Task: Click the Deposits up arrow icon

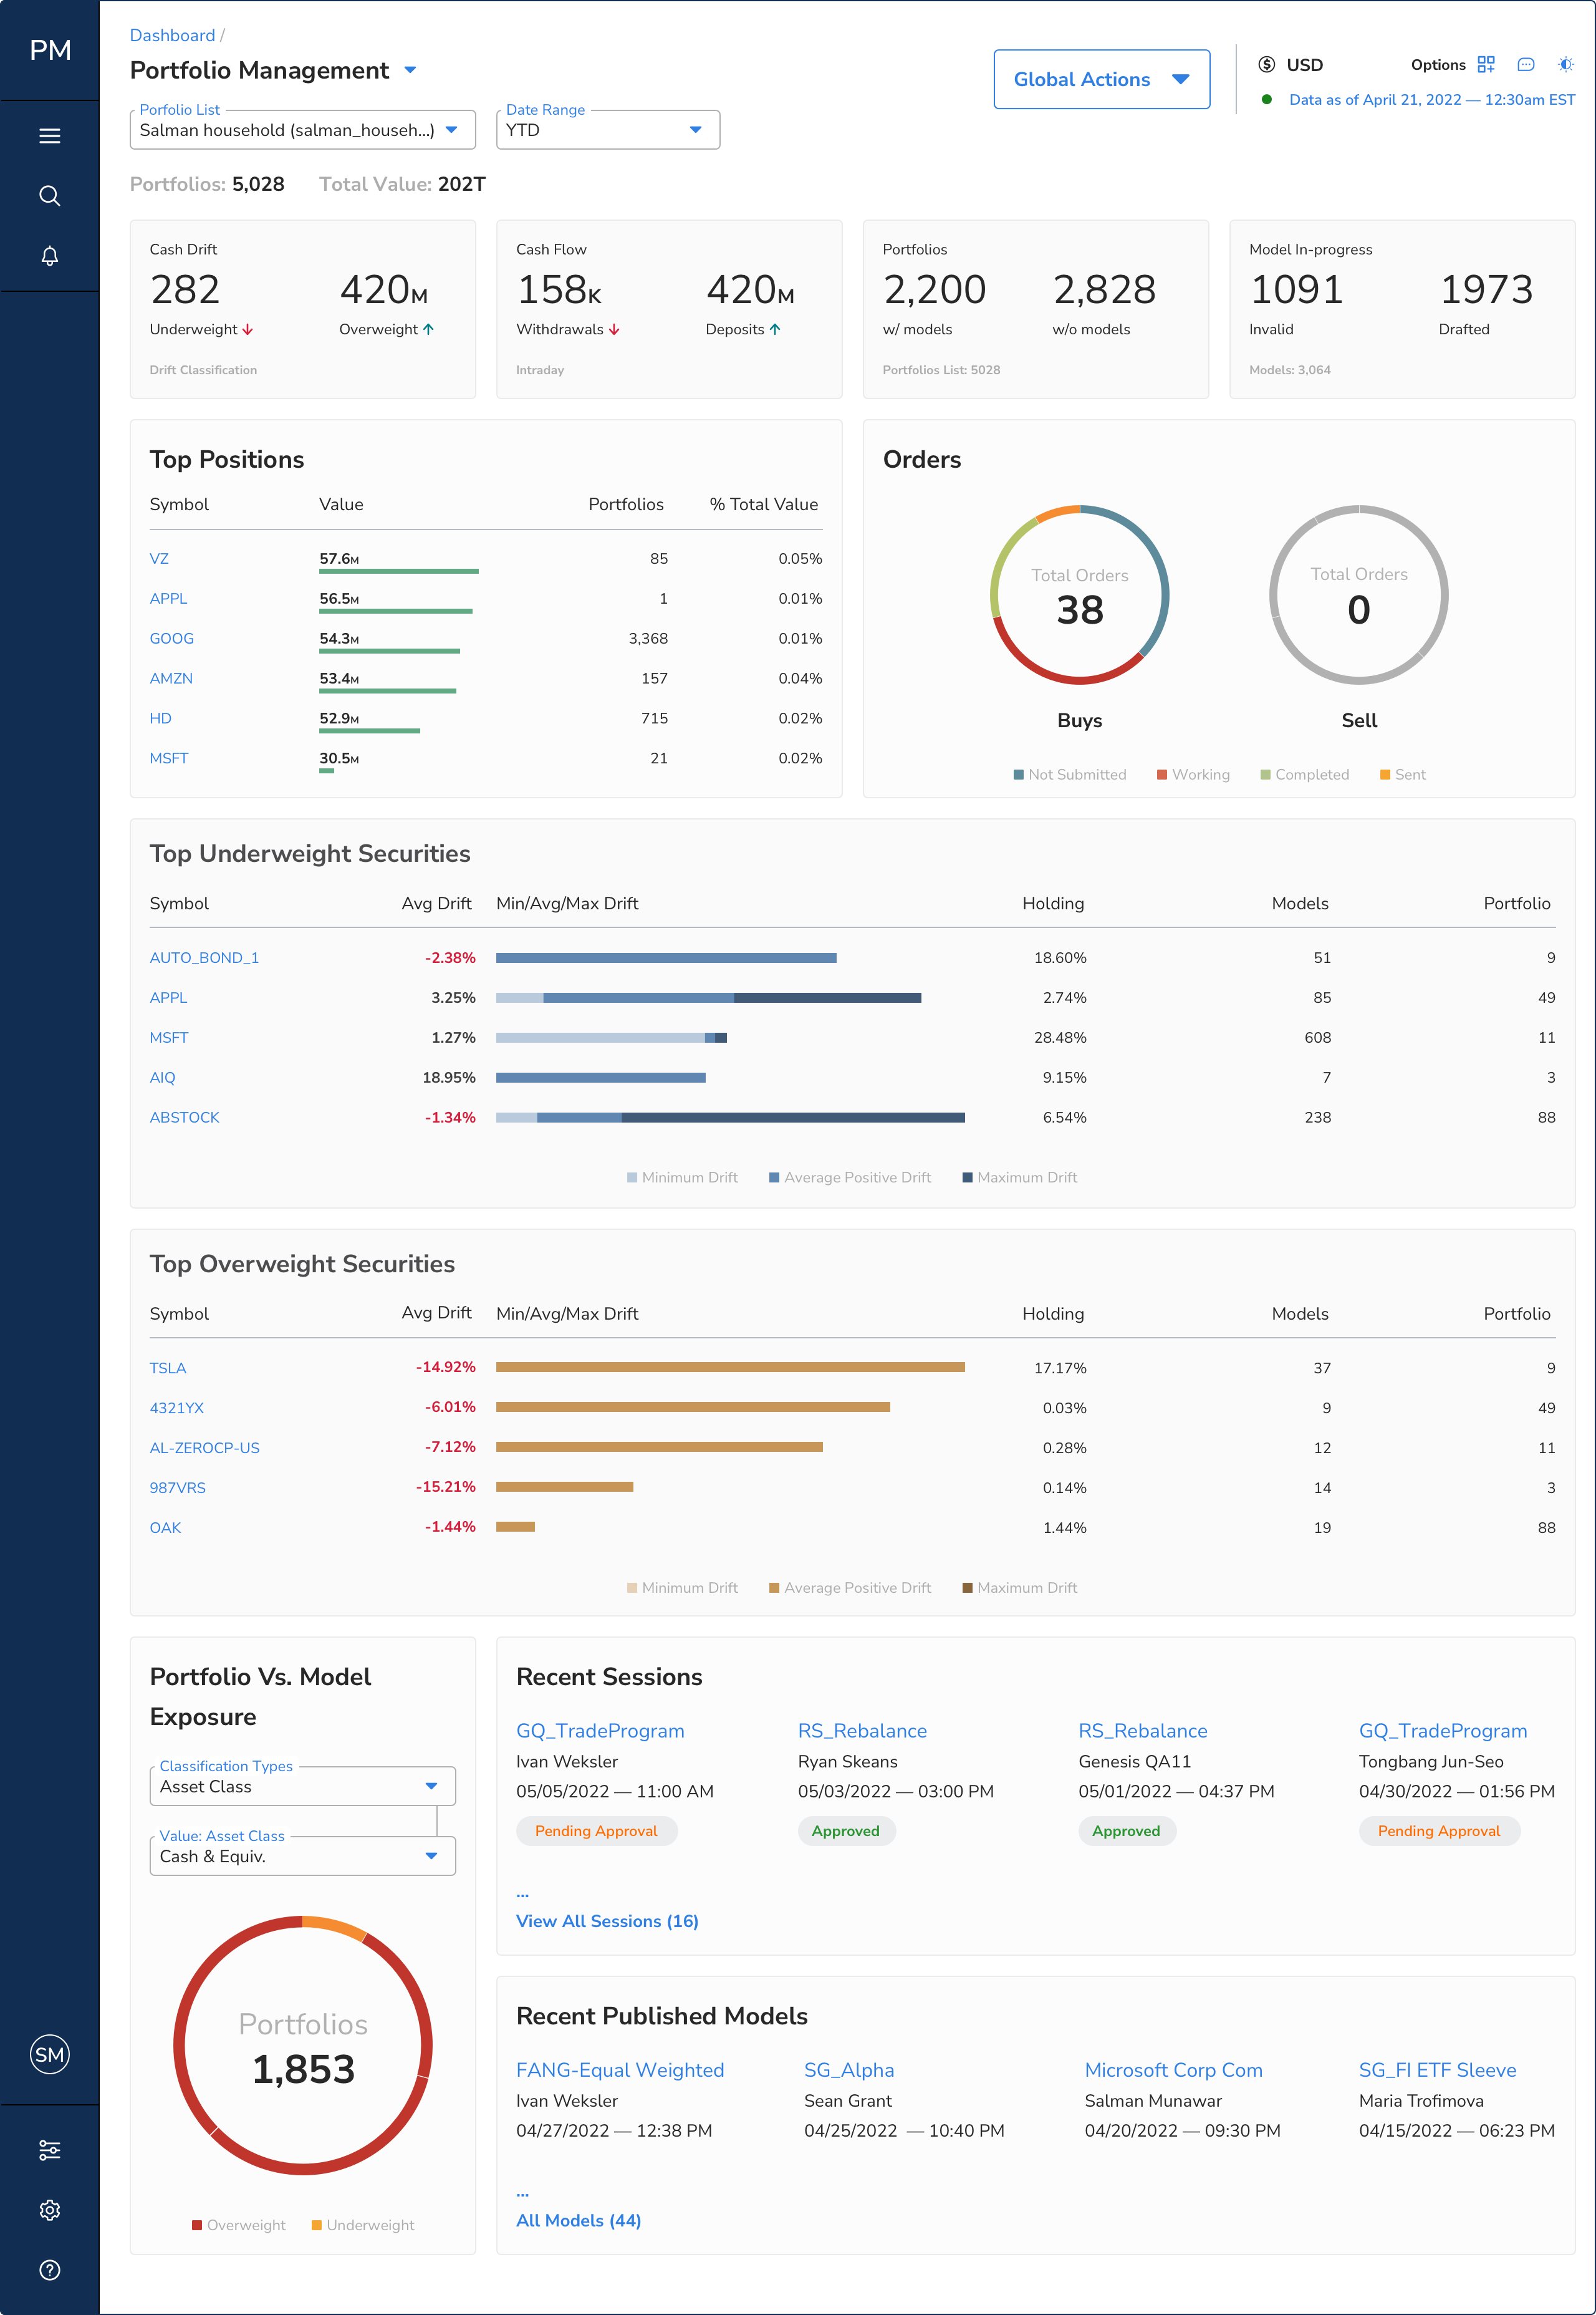Action: click(775, 329)
